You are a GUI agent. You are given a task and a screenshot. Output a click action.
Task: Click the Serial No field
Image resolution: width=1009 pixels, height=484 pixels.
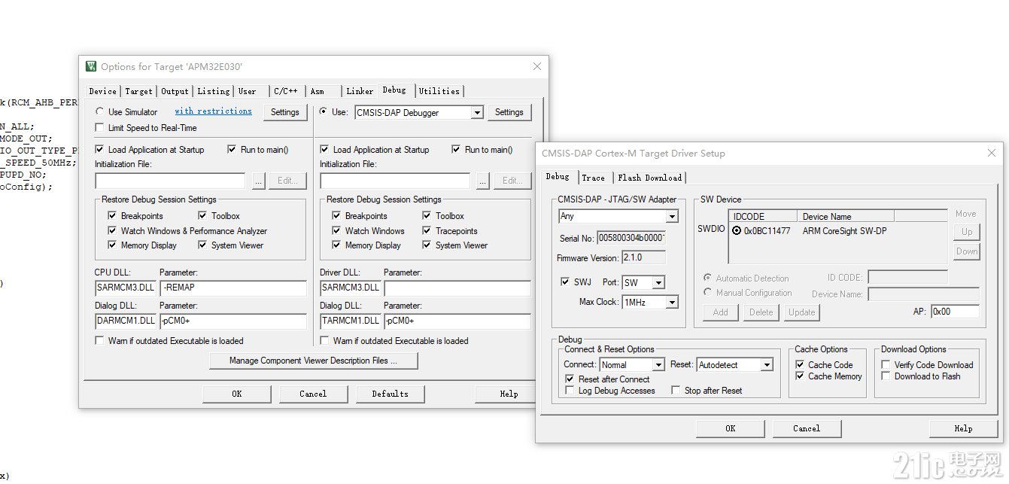pyautogui.click(x=631, y=238)
